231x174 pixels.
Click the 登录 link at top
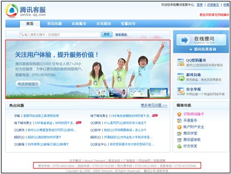[x=200, y=5]
